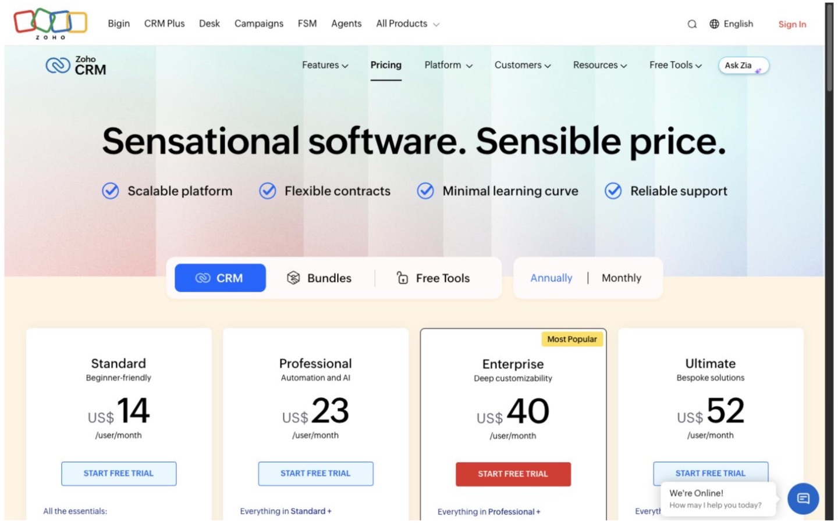
Task: Switch to the Bundles tab
Action: (x=319, y=278)
